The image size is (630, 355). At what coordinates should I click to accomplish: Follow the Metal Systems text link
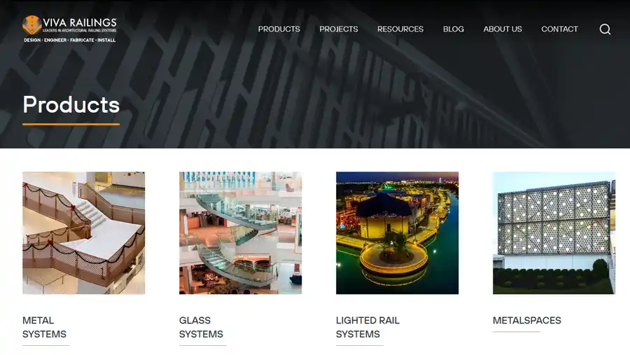(44, 327)
